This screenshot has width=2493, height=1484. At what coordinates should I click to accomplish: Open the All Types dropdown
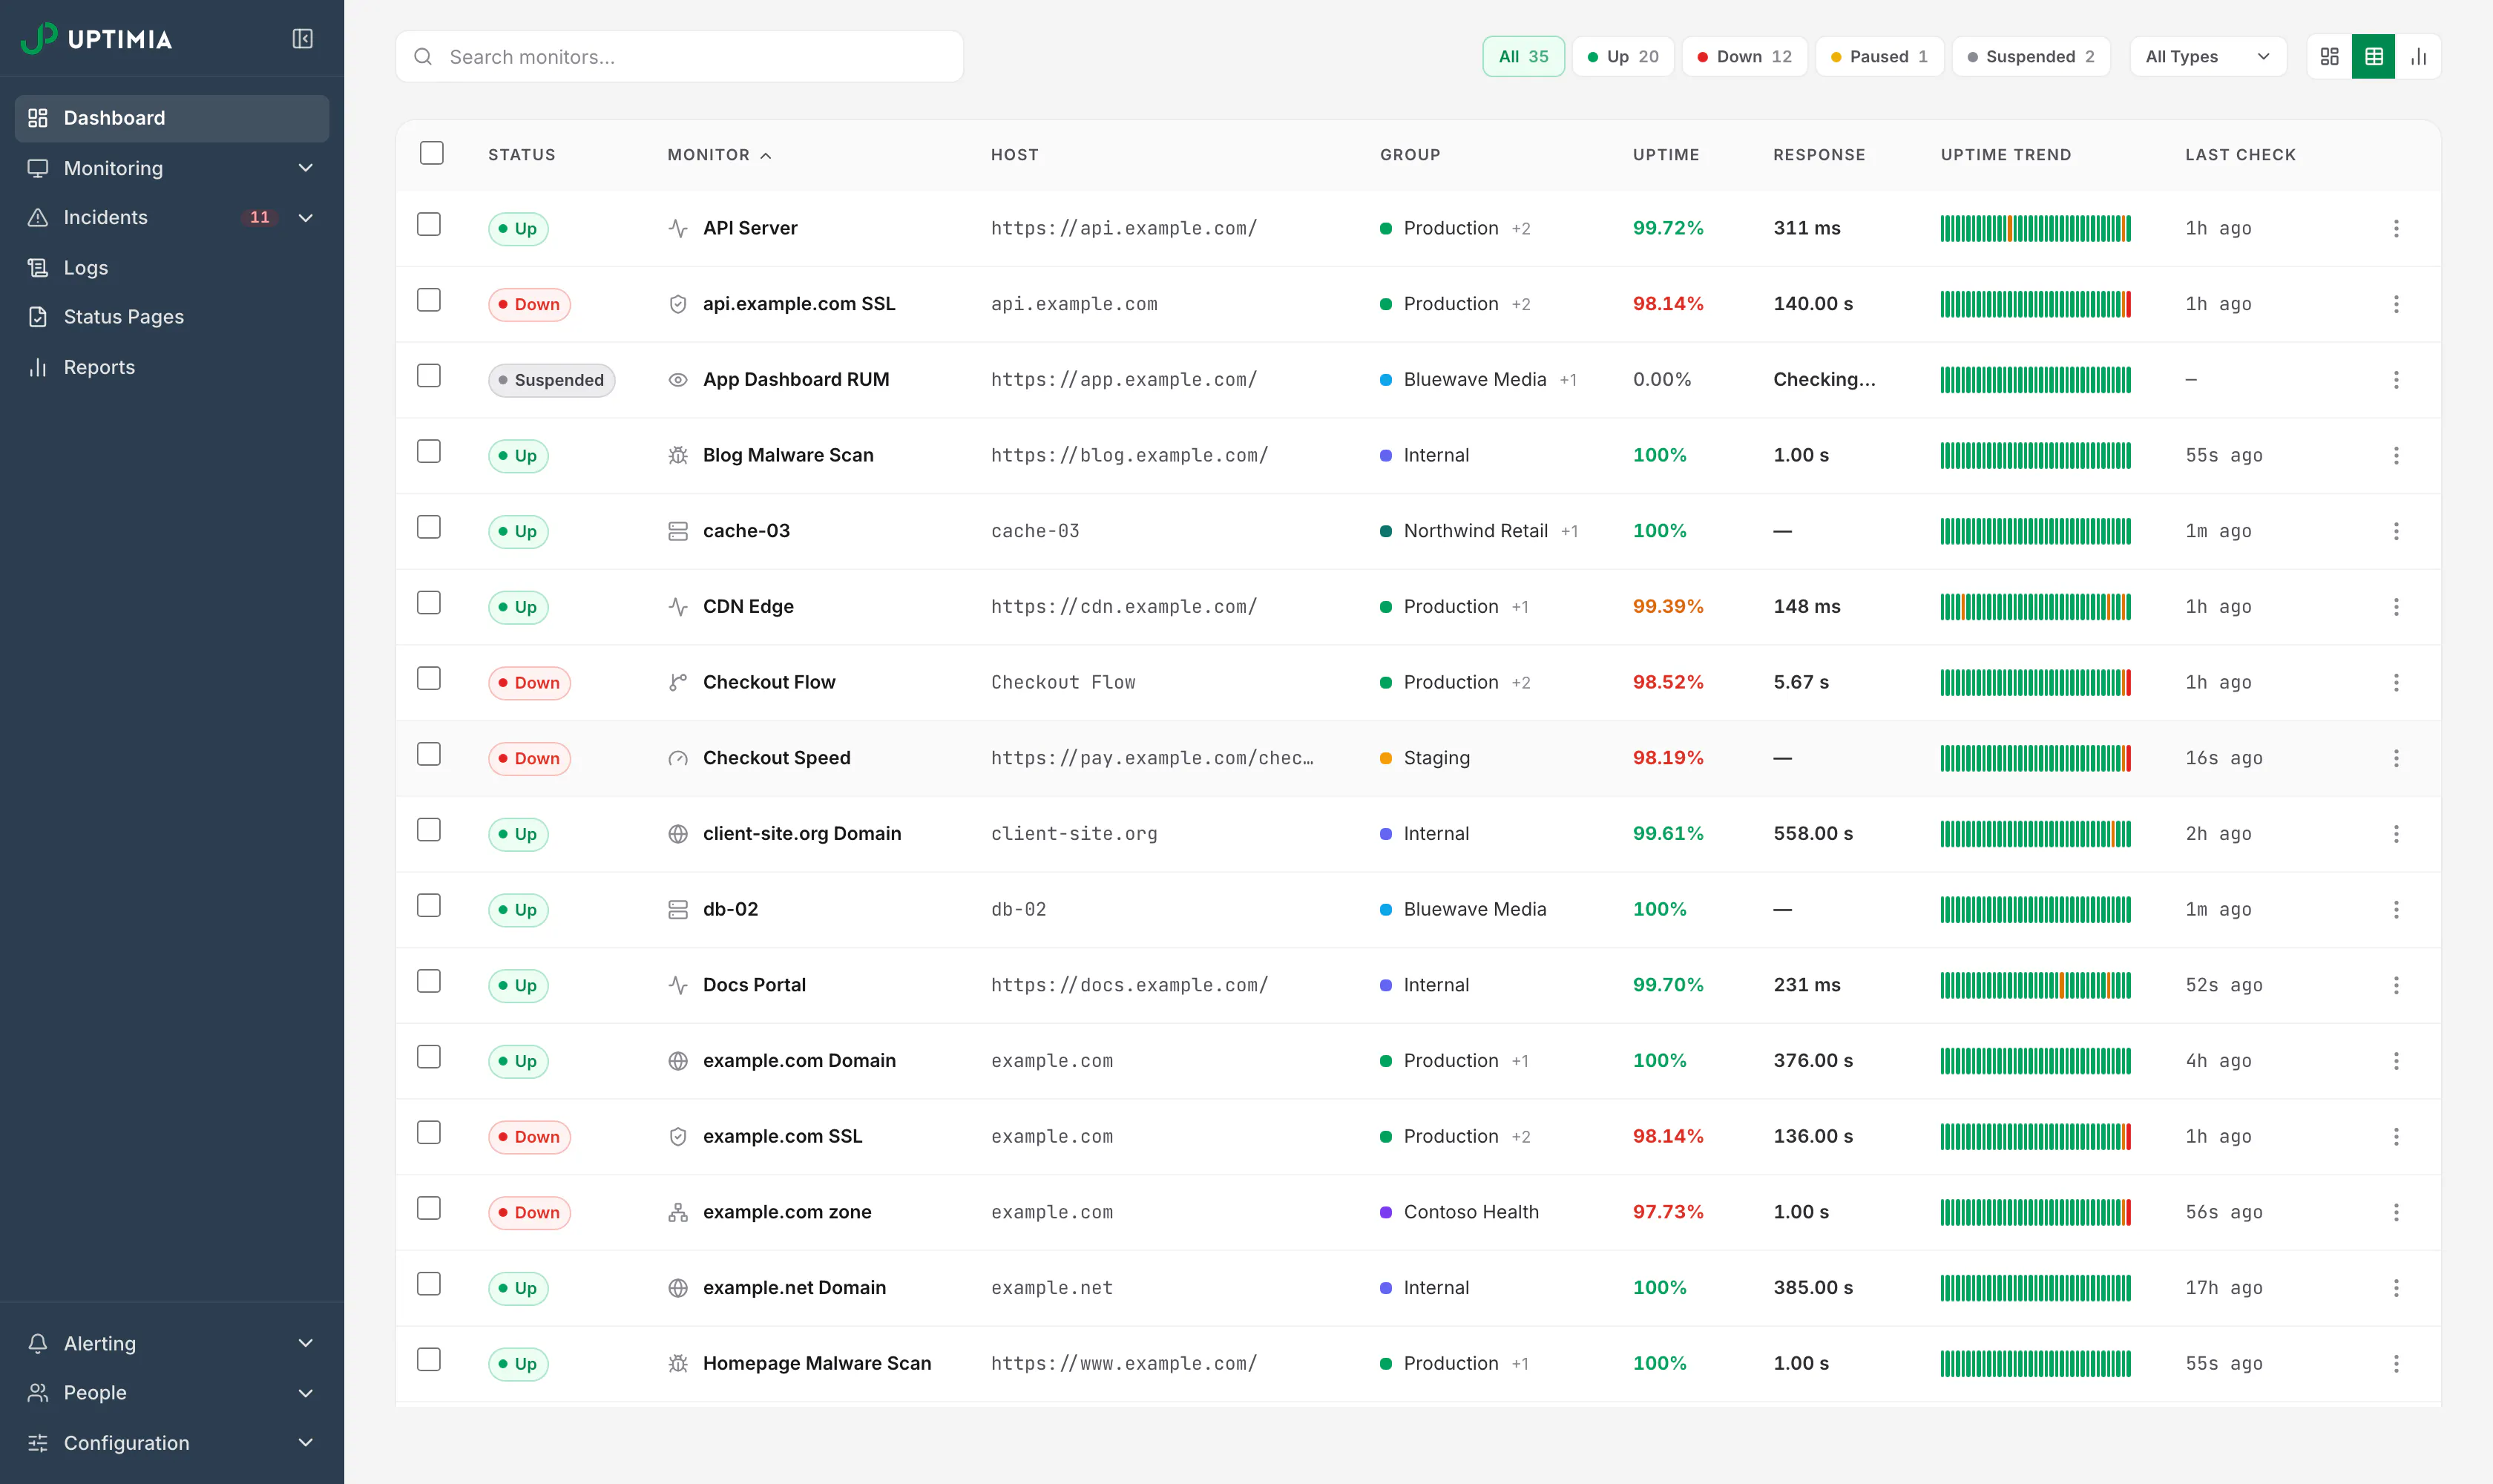click(2208, 56)
